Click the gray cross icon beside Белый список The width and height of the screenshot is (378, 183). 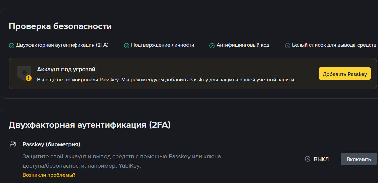pyautogui.click(x=288, y=45)
